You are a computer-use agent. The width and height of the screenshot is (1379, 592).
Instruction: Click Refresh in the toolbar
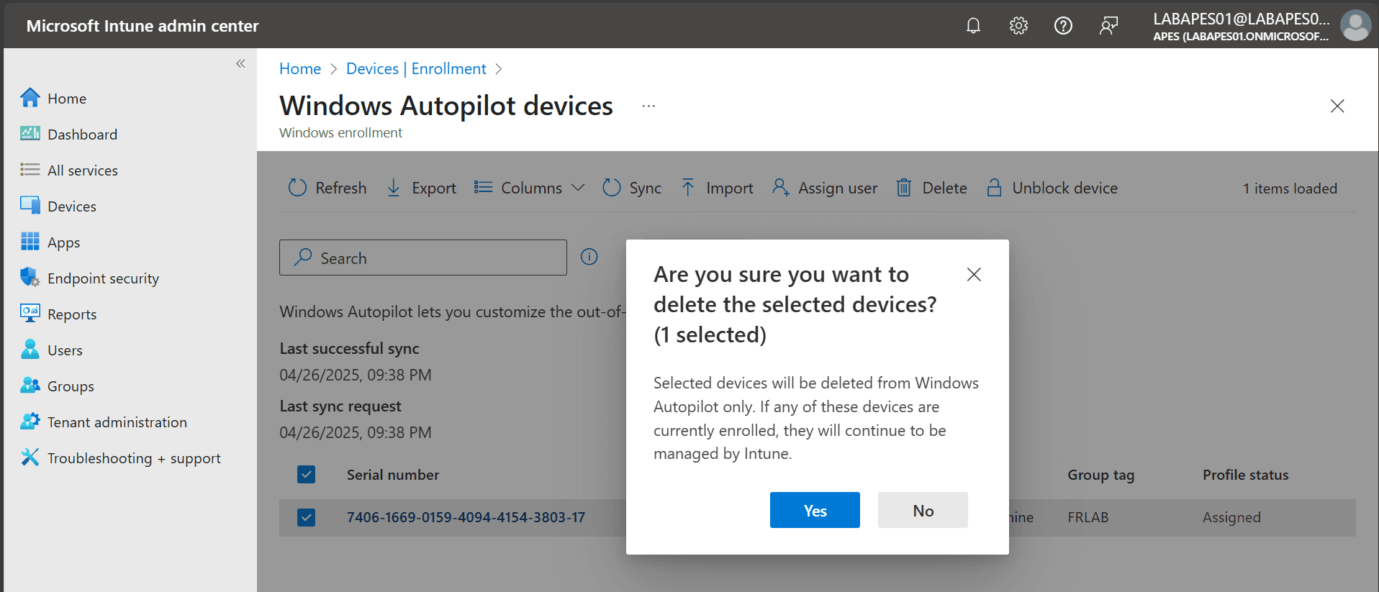[x=327, y=188]
